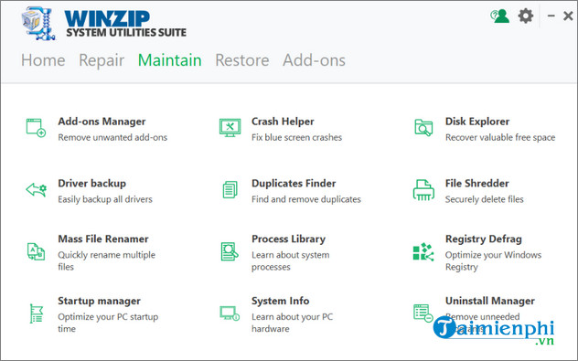Viewport: 578px width, 361px height.
Task: Open settings with the gear icon
Action: [526, 16]
